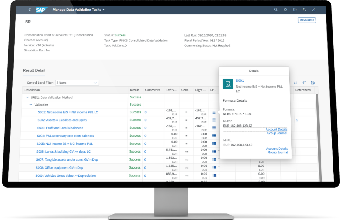Collapse the Validation group chevron
This screenshot has width=340, height=220.
(31, 105)
